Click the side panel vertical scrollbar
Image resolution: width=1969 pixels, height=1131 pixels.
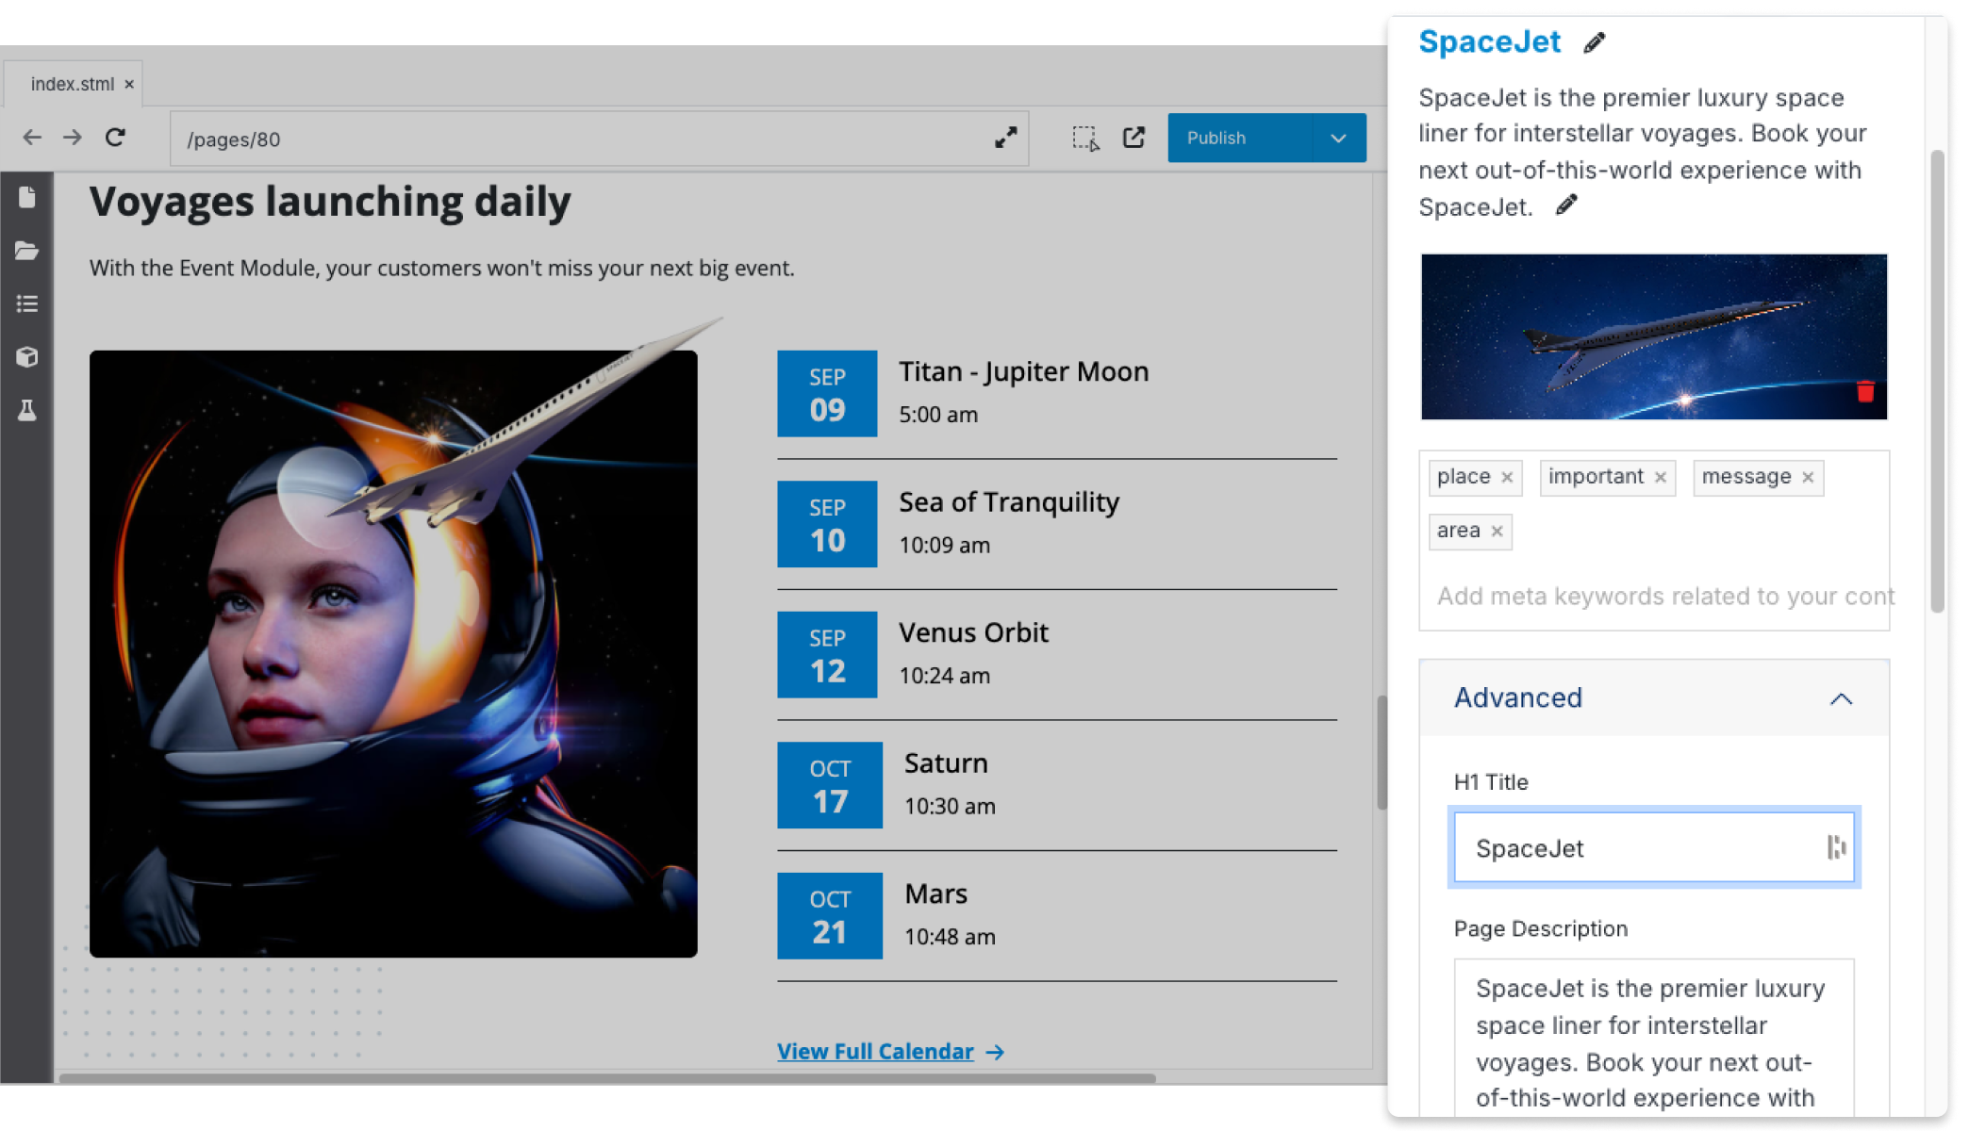(x=1937, y=382)
